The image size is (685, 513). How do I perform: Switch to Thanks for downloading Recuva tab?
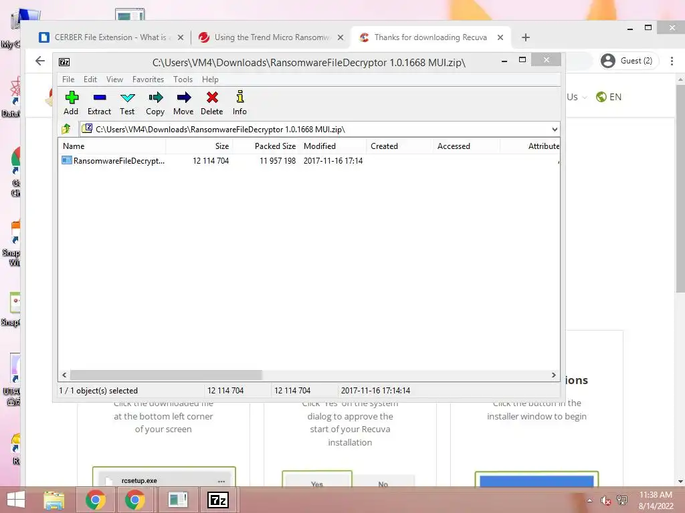tap(430, 37)
